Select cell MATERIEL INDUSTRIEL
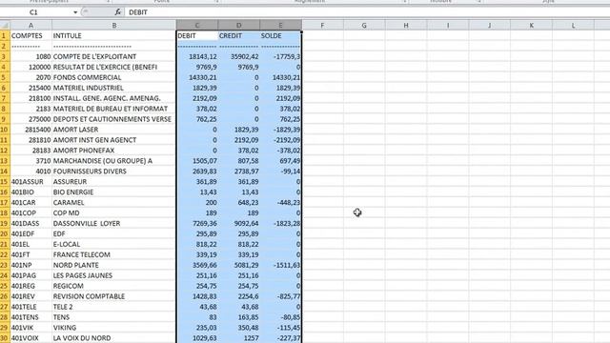610x343 pixels. (x=114, y=88)
